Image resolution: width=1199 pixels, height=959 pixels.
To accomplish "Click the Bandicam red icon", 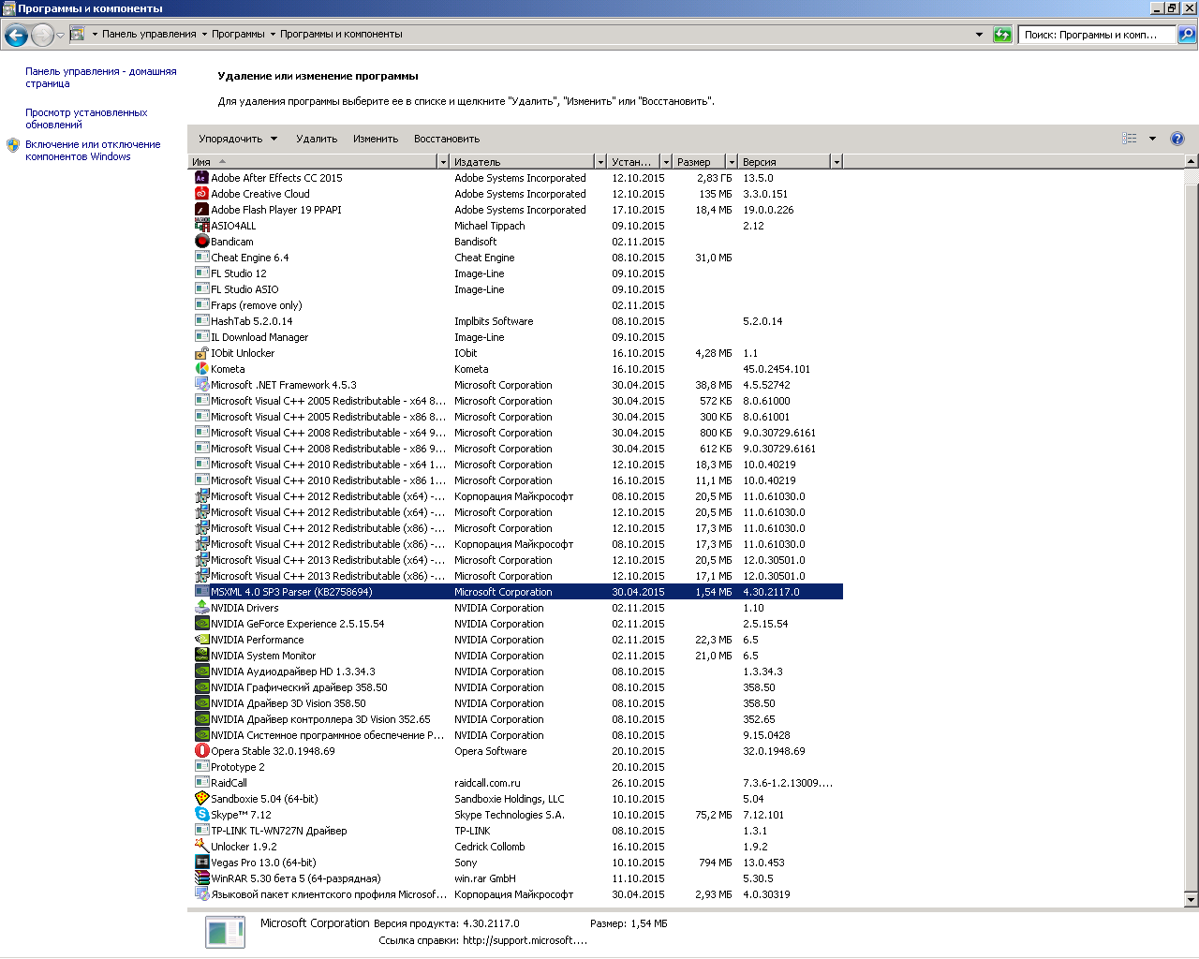I will coord(201,242).
